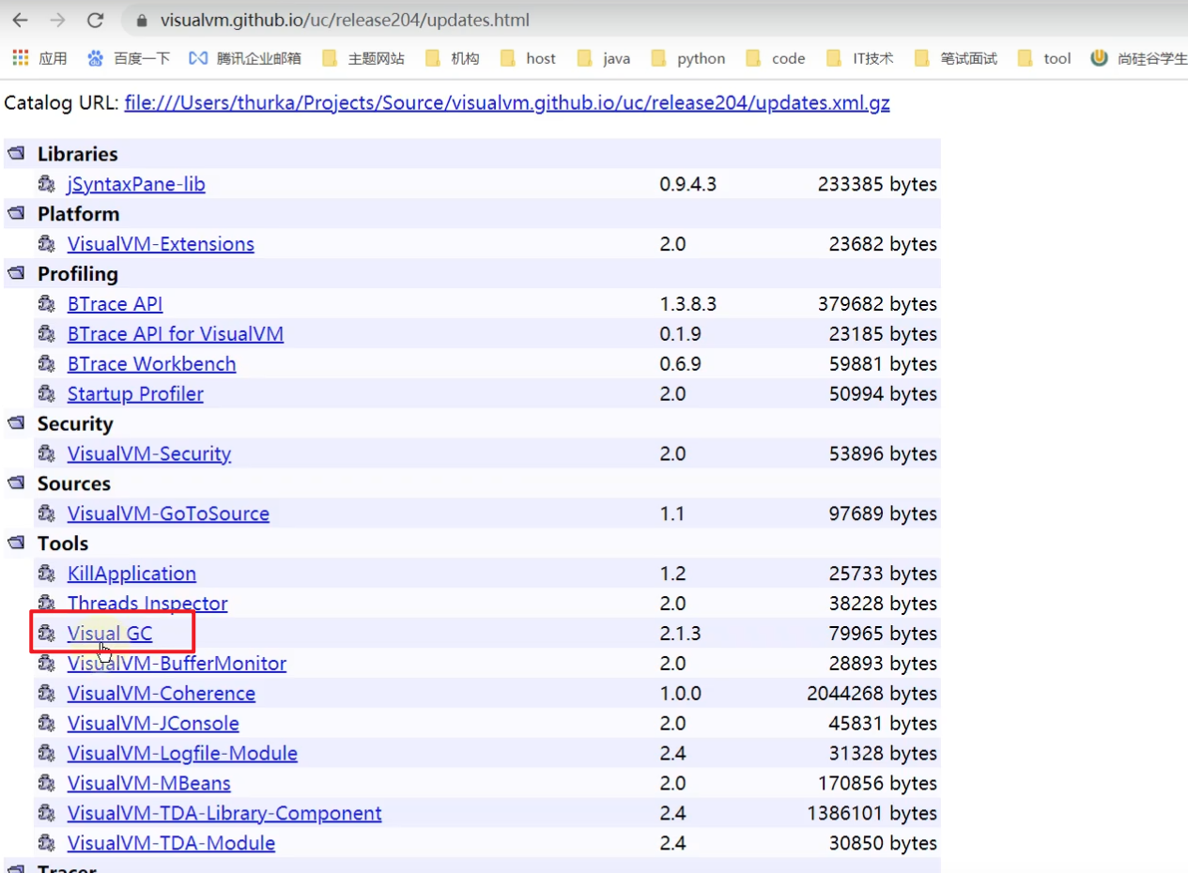Click module icon beside Visual GC
This screenshot has height=873, width=1188.
47,634
